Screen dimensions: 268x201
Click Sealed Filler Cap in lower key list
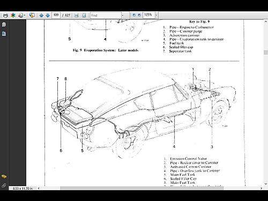183,178
